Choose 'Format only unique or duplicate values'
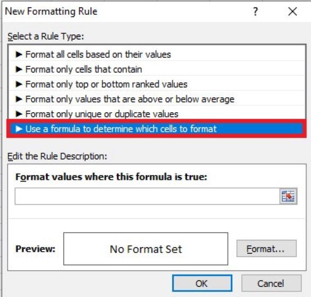311x297 pixels. 102,114
